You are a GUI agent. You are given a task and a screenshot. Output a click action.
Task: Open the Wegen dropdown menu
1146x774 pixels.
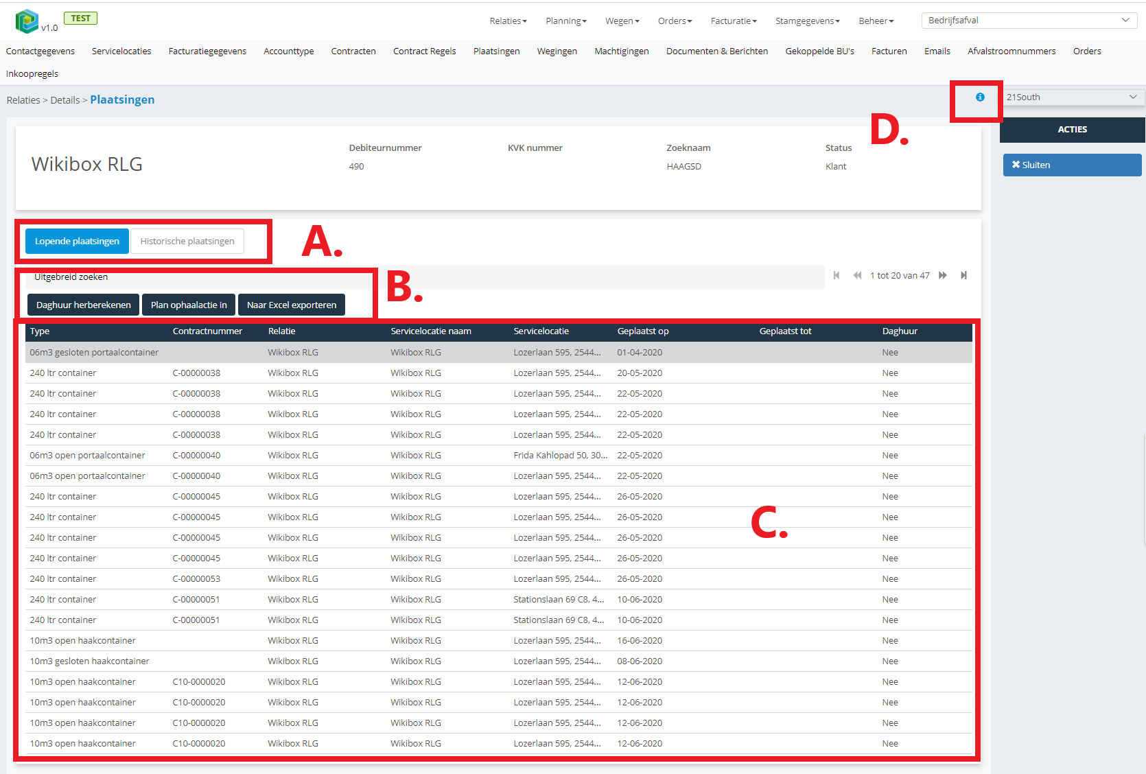pyautogui.click(x=622, y=21)
